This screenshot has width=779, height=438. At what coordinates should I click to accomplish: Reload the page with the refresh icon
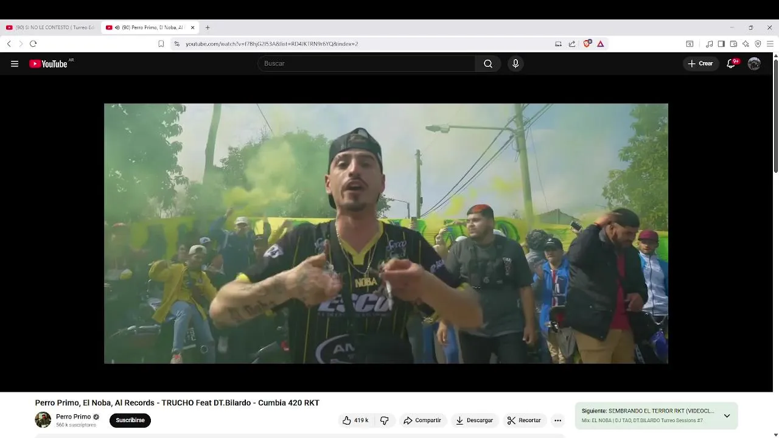(33, 44)
